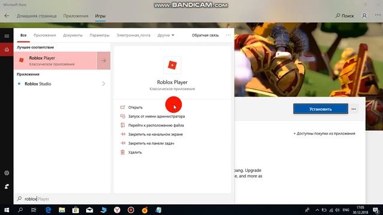This screenshot has height=215, width=383.
Task: Expand Roblox Player result arrow
Action: point(104,60)
